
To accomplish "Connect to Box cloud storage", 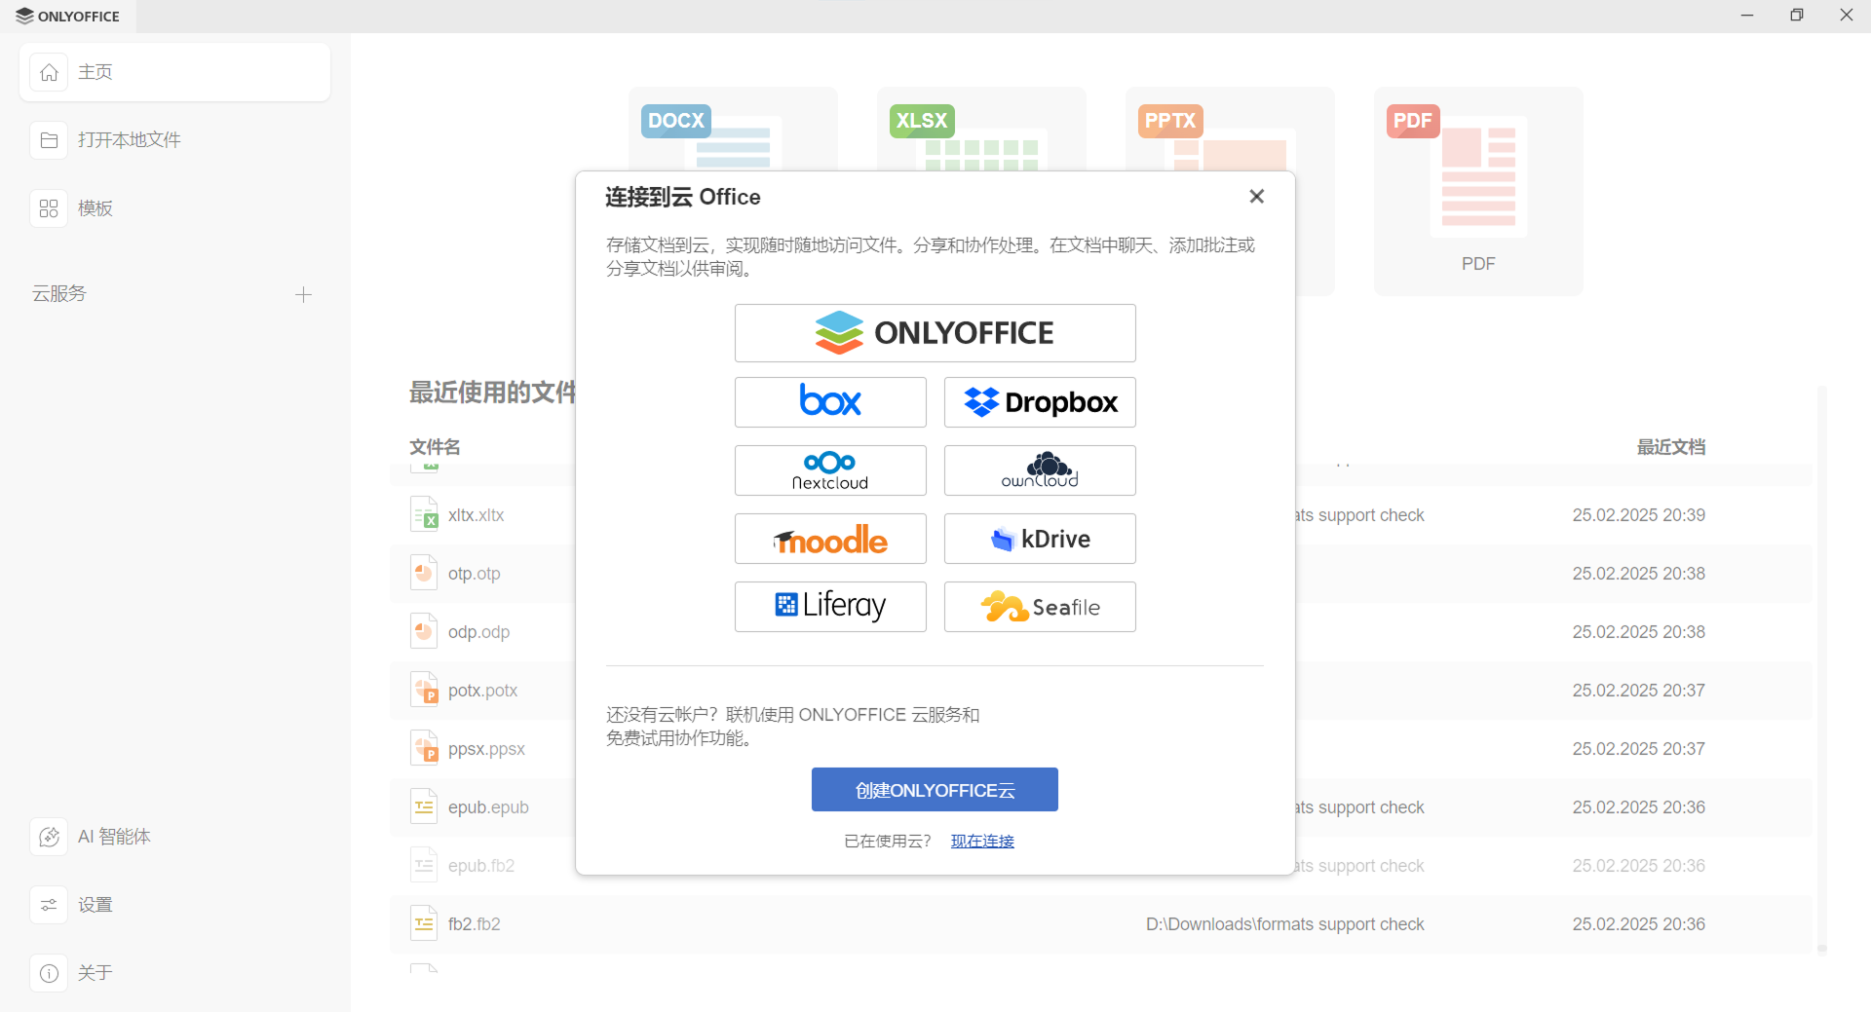I will [829, 401].
